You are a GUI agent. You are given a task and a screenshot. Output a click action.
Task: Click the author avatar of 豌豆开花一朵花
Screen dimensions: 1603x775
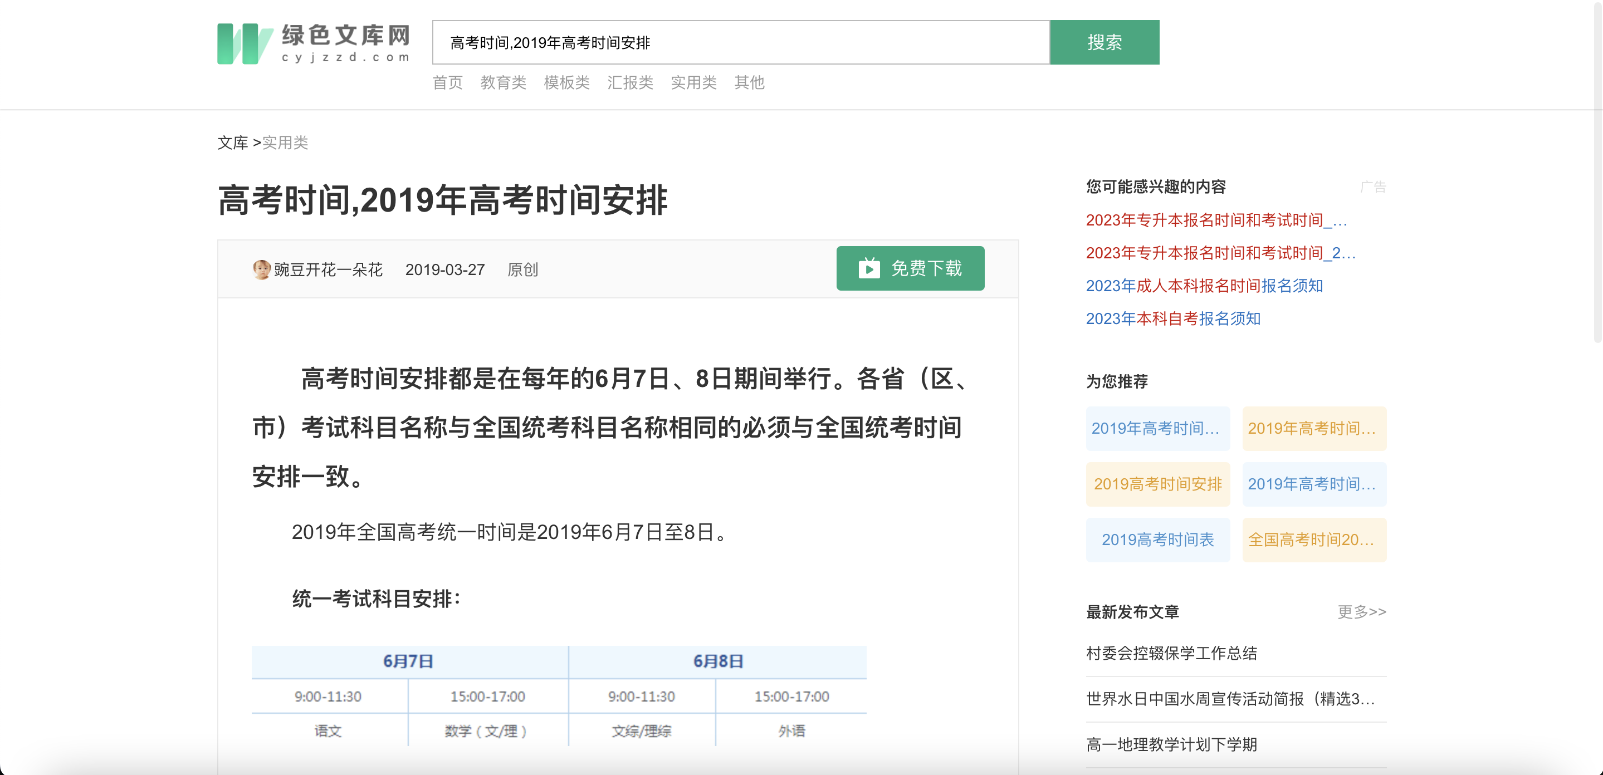(x=261, y=269)
